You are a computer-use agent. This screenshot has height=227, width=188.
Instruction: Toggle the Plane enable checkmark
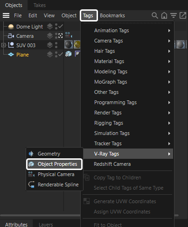(x=61, y=54)
